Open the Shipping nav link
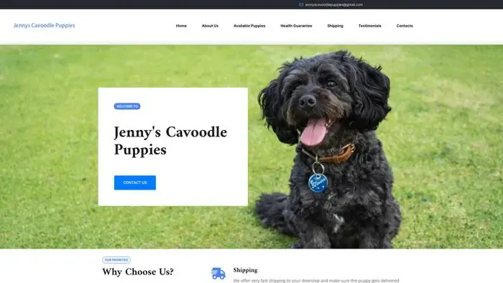Image resolution: width=503 pixels, height=283 pixels. tap(336, 26)
